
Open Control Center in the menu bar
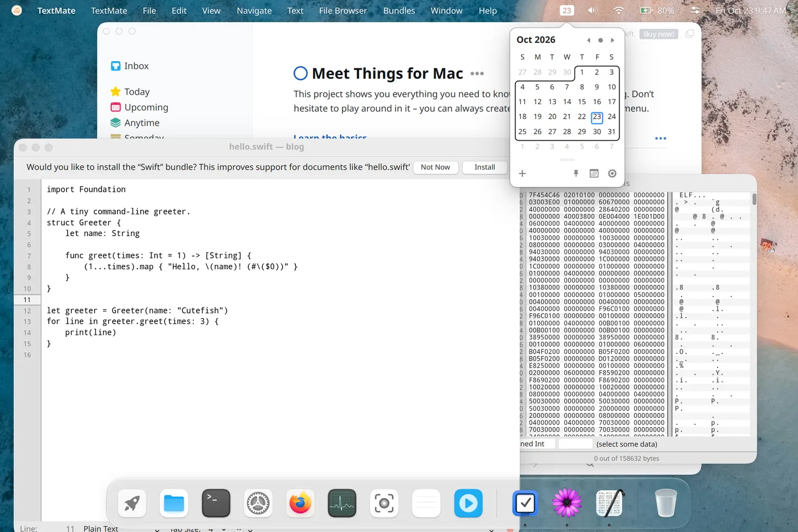[695, 11]
